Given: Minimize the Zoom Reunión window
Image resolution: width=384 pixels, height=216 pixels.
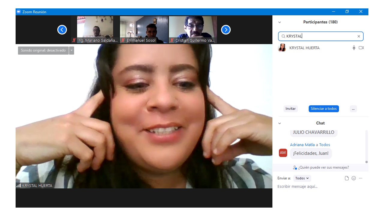Looking at the screenshot, I should tap(333, 12).
